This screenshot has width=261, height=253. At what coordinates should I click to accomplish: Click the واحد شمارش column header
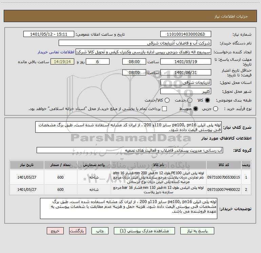pyautogui.click(x=94, y=165)
